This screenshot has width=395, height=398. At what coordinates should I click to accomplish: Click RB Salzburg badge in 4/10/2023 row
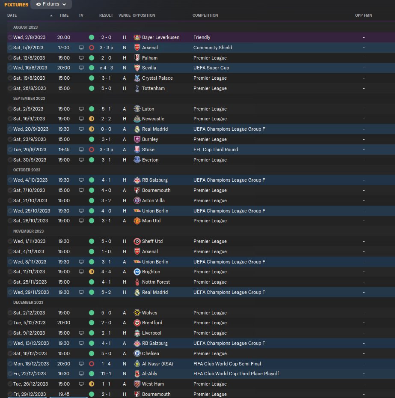pyautogui.click(x=137, y=180)
